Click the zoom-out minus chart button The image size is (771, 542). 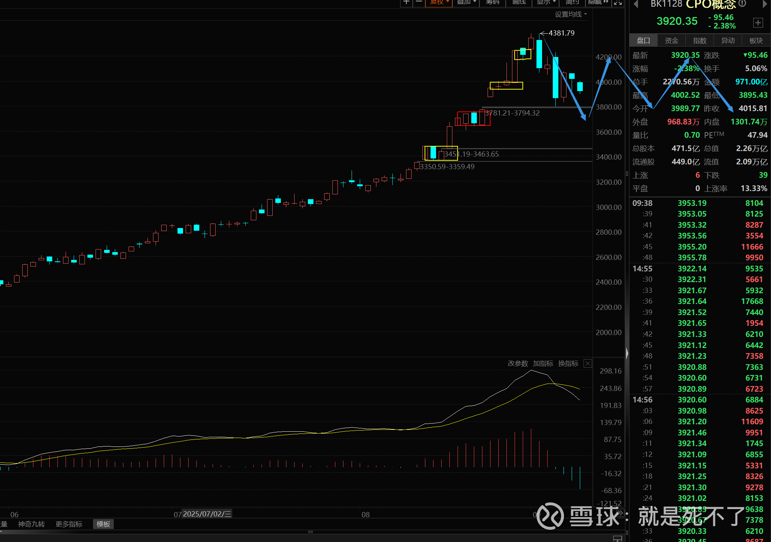coord(419,2)
